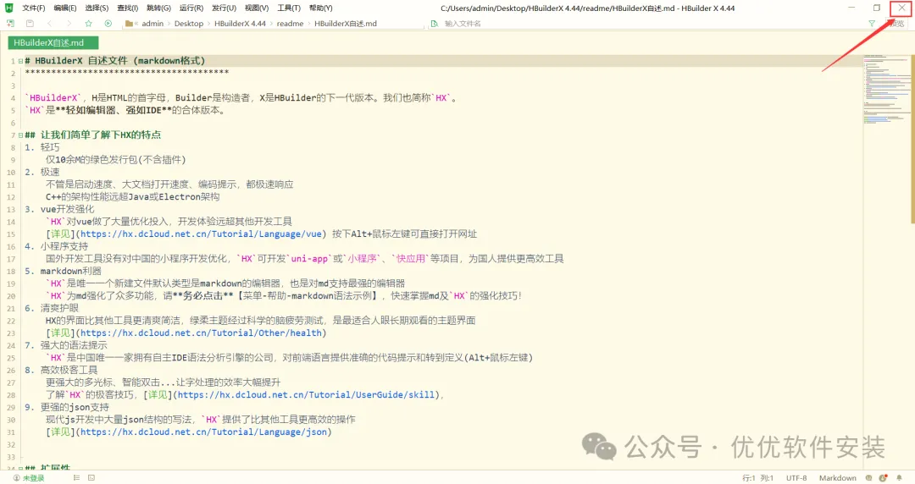This screenshot has width=915, height=484.
Task: Click the text 8. 高效极客工具
Action: coord(61,370)
